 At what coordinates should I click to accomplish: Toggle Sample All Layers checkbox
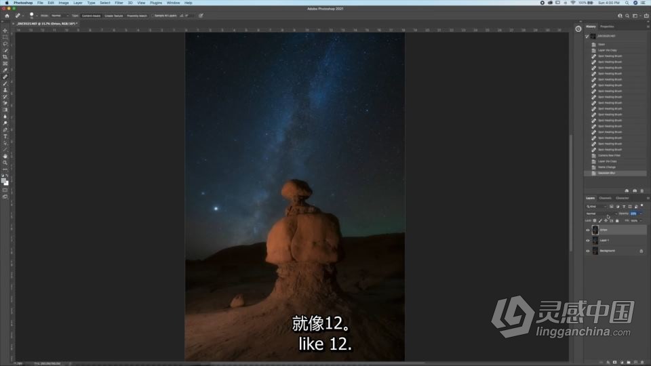click(153, 16)
